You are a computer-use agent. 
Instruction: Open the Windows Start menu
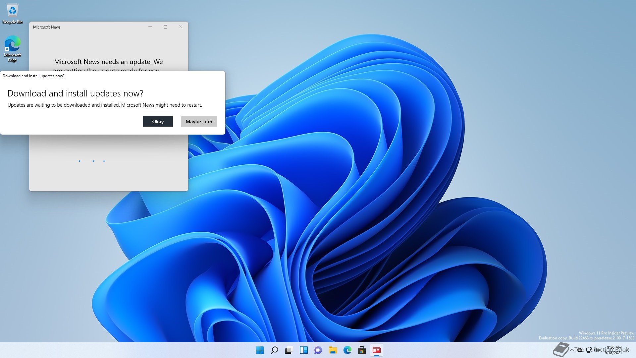pyautogui.click(x=260, y=350)
